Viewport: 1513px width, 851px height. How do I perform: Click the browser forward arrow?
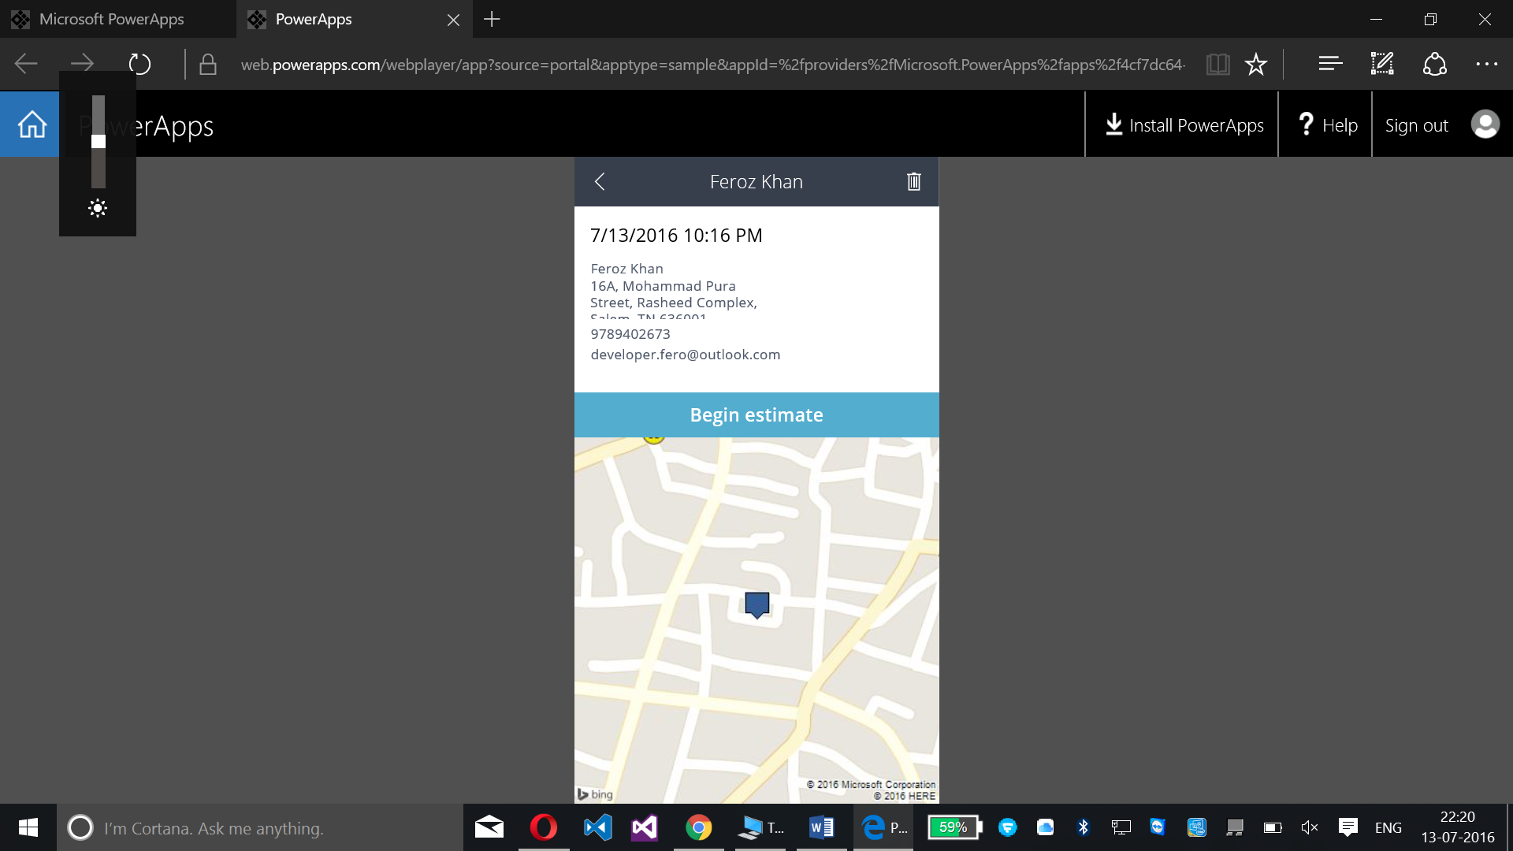pyautogui.click(x=82, y=64)
